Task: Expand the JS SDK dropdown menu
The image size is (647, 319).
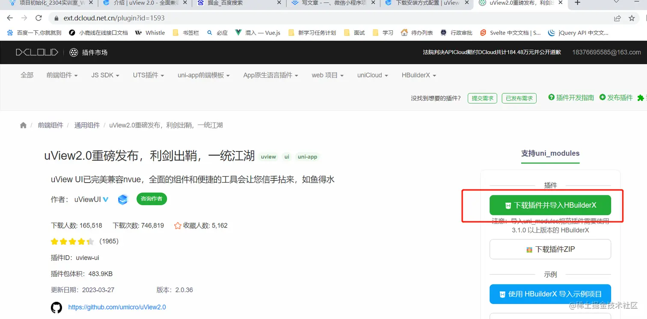Action: (x=105, y=75)
